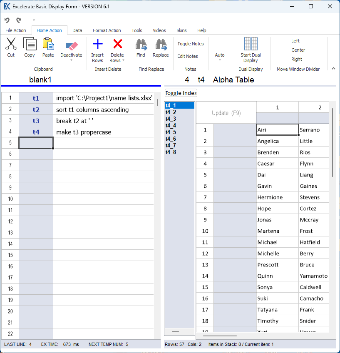Open the Delete Rows dropdown
Screen dimensions: 340x353
click(x=123, y=60)
